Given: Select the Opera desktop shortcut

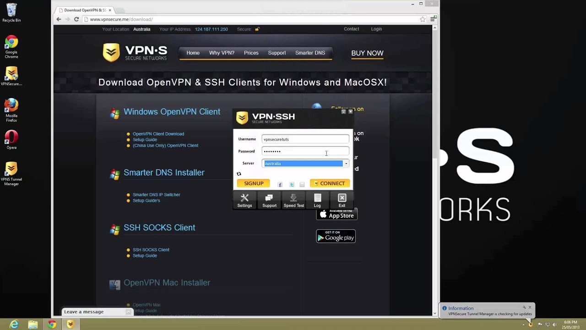Looking at the screenshot, I should [x=11, y=140].
